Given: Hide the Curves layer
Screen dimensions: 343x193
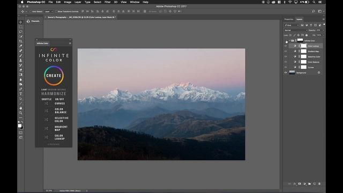Looking at the screenshot, I should [286, 67].
